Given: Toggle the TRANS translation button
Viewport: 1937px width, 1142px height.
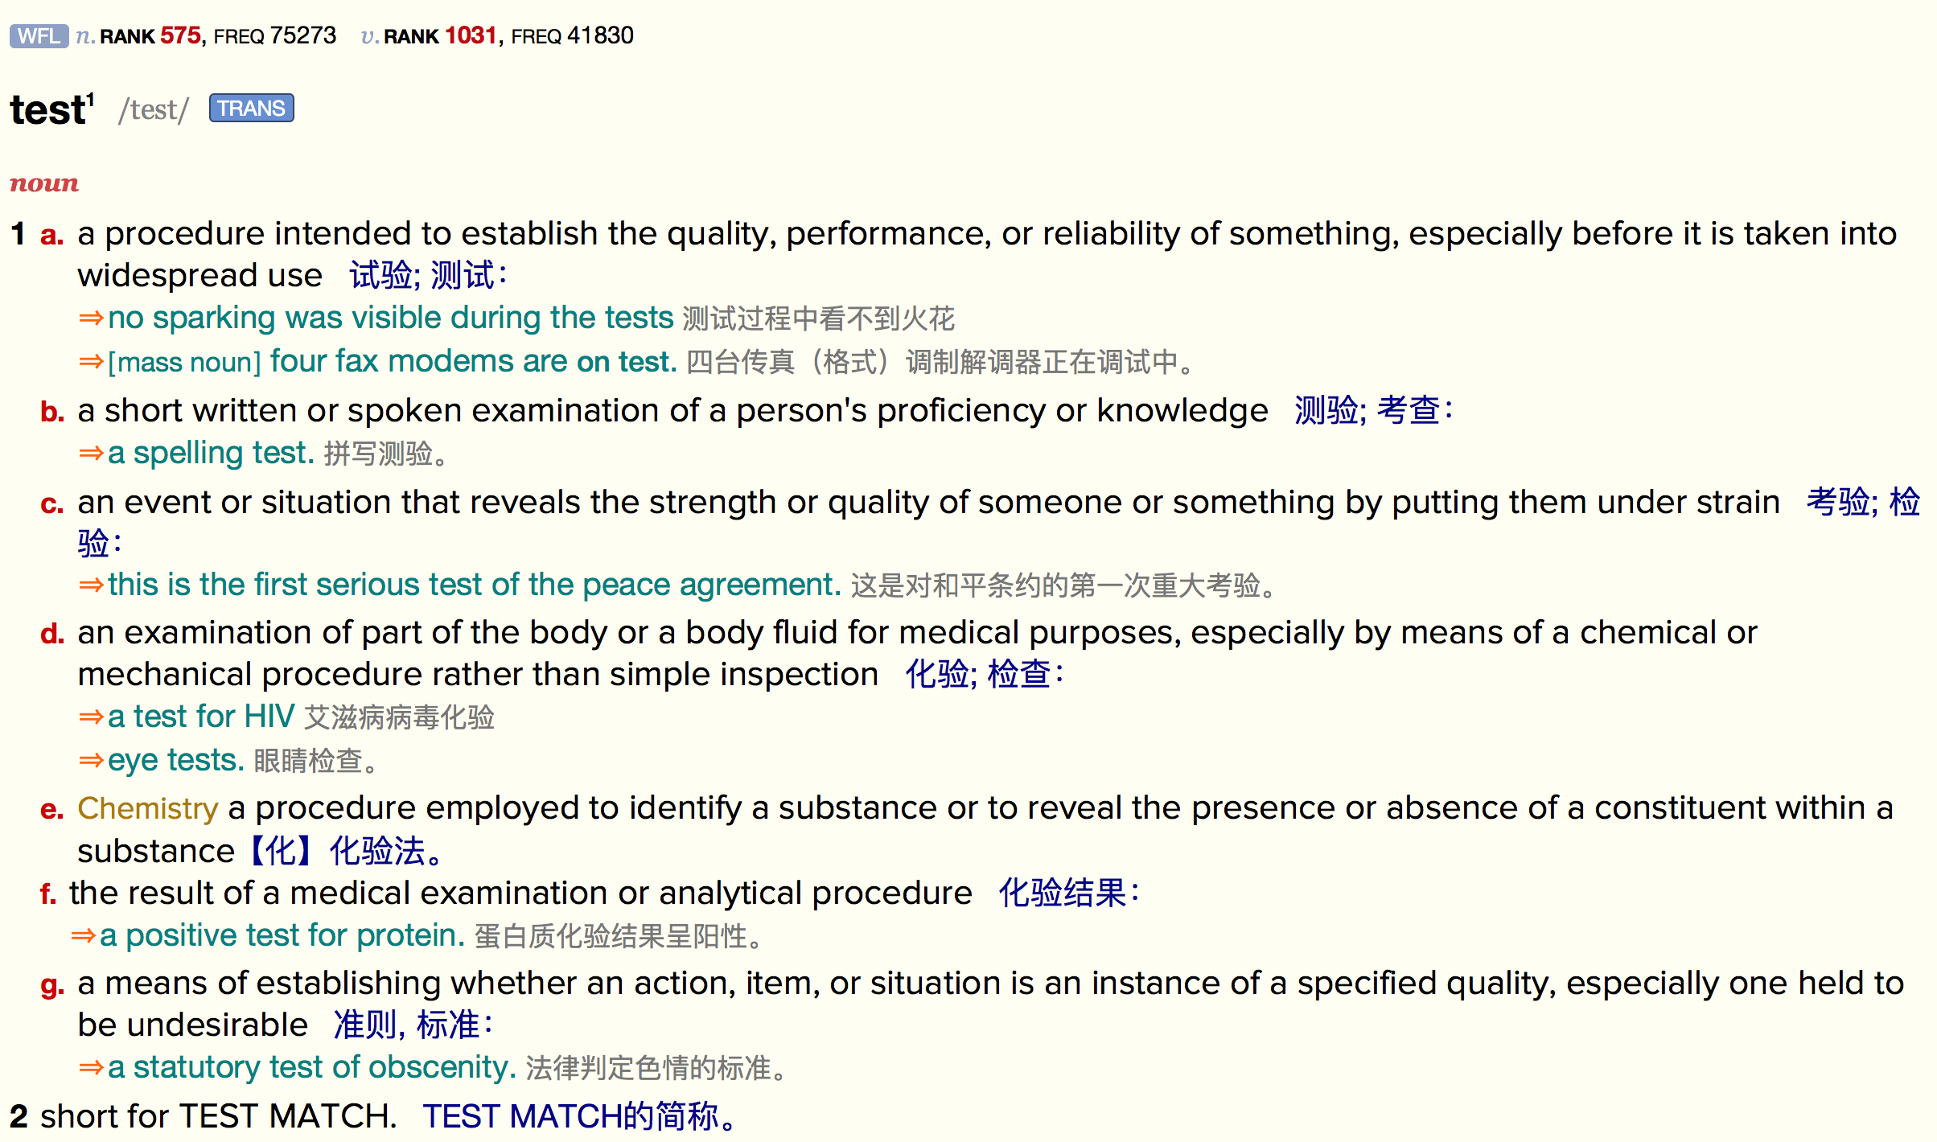Looking at the screenshot, I should pos(251,109).
